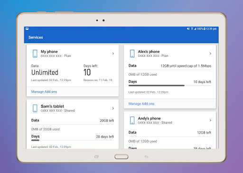Tap the Alex's phone card title
The image size is (243, 173).
[x=149, y=52]
